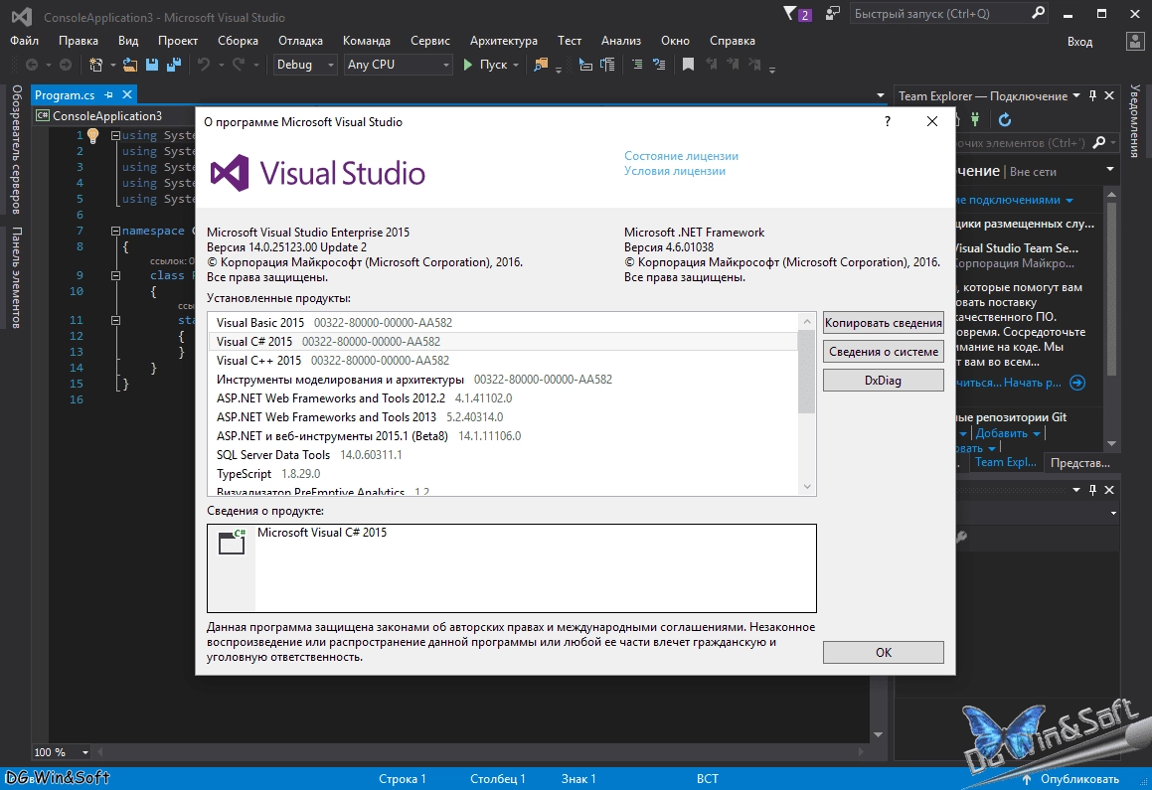Click the Save All toolbar icon
The width and height of the screenshot is (1152, 790).
(x=174, y=65)
